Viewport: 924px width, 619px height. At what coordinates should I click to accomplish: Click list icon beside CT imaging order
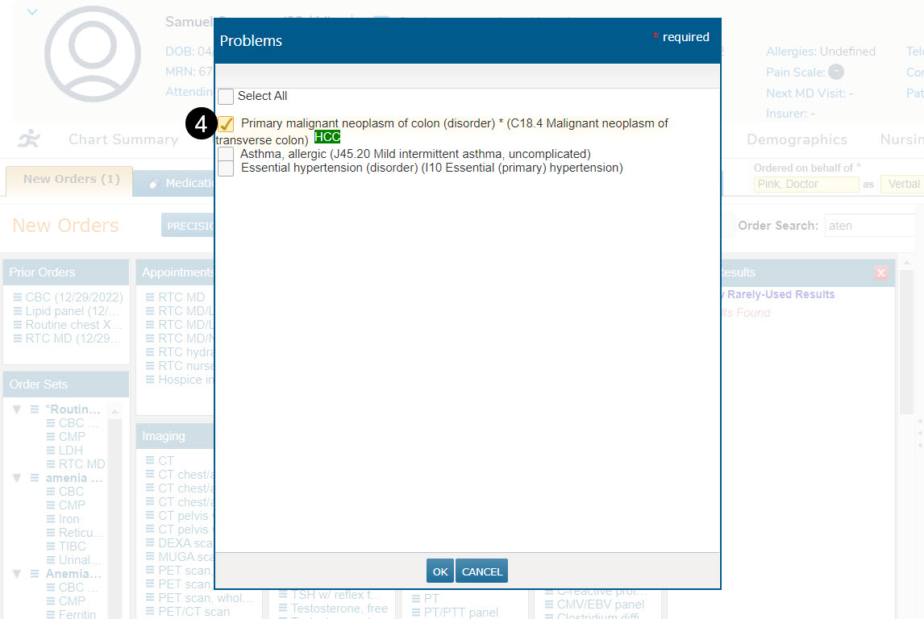click(150, 461)
